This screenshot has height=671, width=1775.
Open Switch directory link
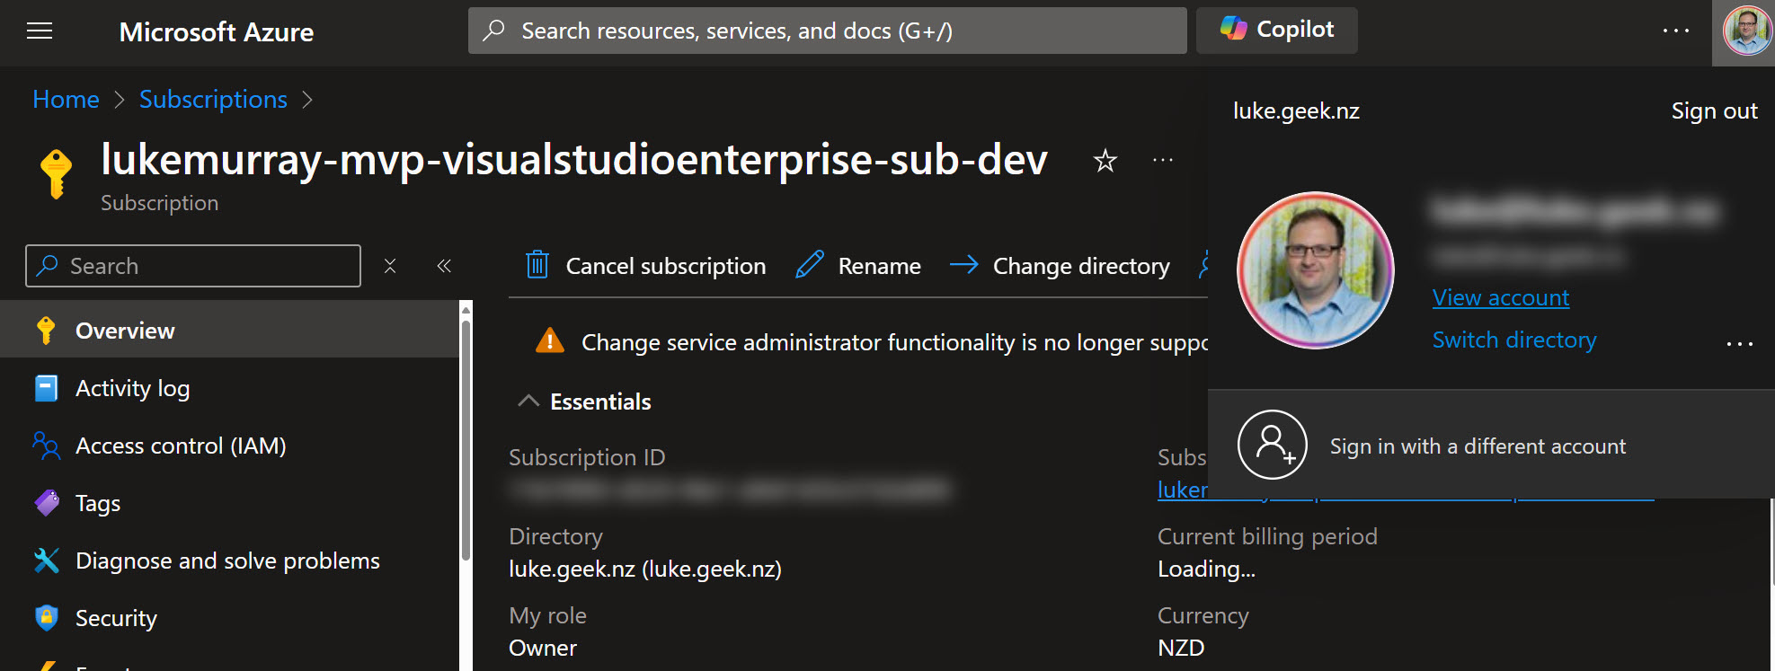pyautogui.click(x=1514, y=340)
